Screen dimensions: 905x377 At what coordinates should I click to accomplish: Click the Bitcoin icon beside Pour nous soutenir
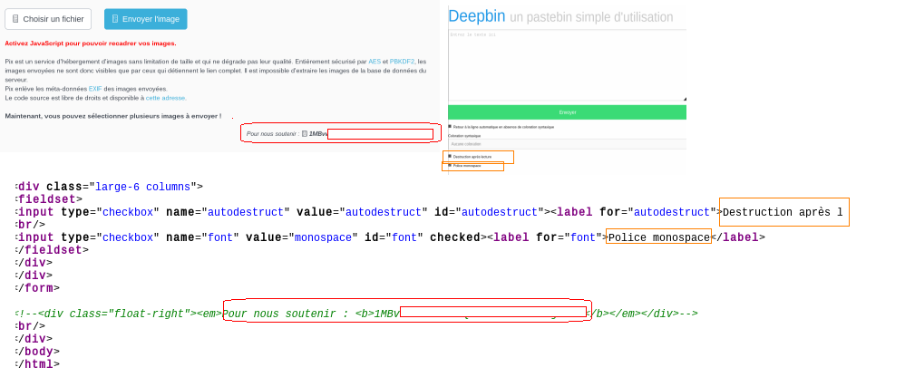click(305, 134)
